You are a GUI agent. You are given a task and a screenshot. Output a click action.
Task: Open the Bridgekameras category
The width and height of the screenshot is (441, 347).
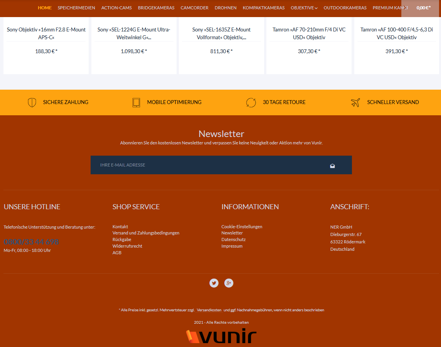pos(156,8)
